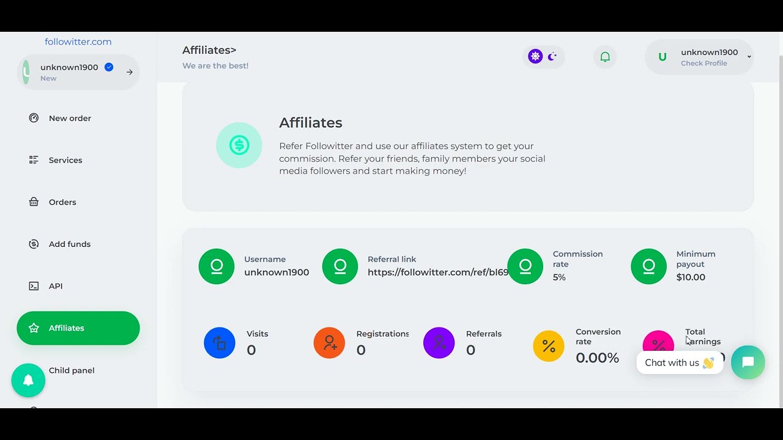The height and width of the screenshot is (440, 783).
Task: Click the New order gauge icon
Action: (x=34, y=118)
